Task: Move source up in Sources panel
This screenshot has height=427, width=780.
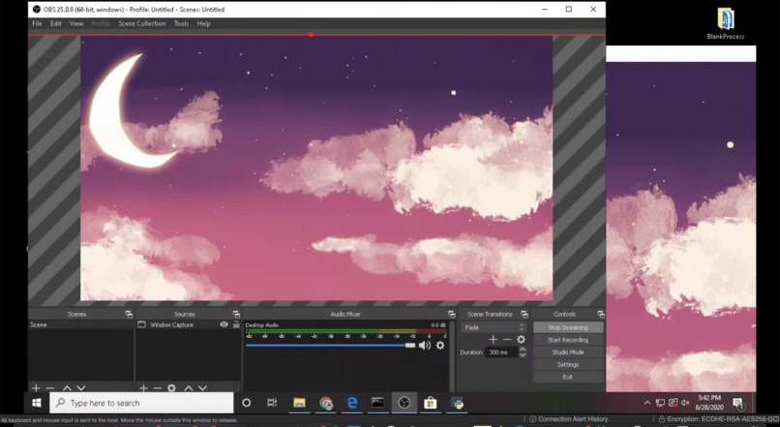Action: 189,387
